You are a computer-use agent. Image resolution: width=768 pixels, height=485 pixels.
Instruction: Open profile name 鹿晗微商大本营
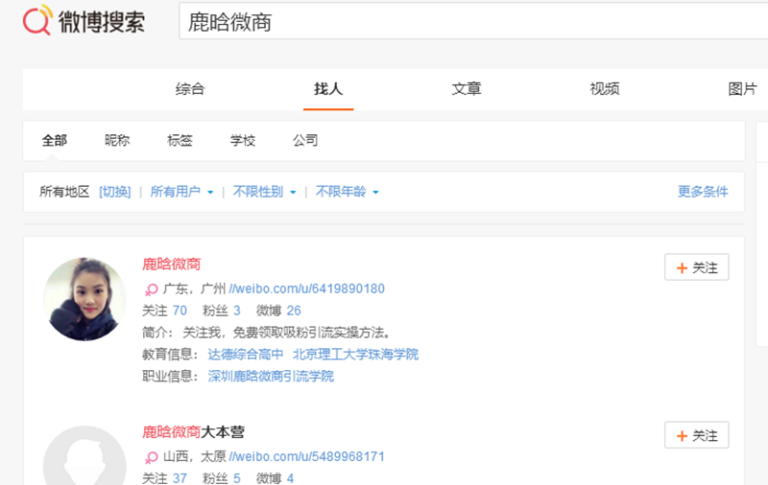(194, 432)
